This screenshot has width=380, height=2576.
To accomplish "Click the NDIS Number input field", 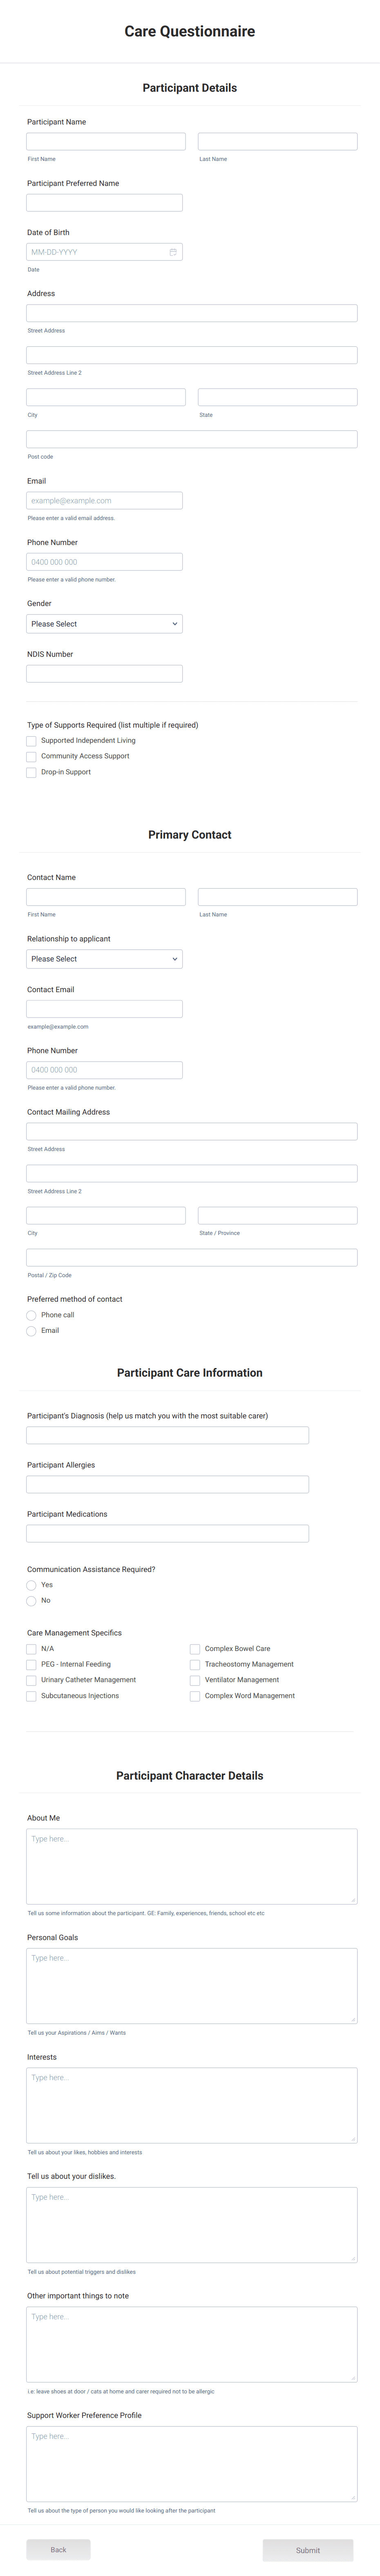I will click(x=104, y=673).
